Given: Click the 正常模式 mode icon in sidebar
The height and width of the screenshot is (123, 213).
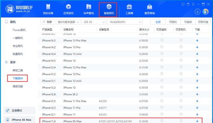Looking at the screenshot, I should click(x=7, y=110).
